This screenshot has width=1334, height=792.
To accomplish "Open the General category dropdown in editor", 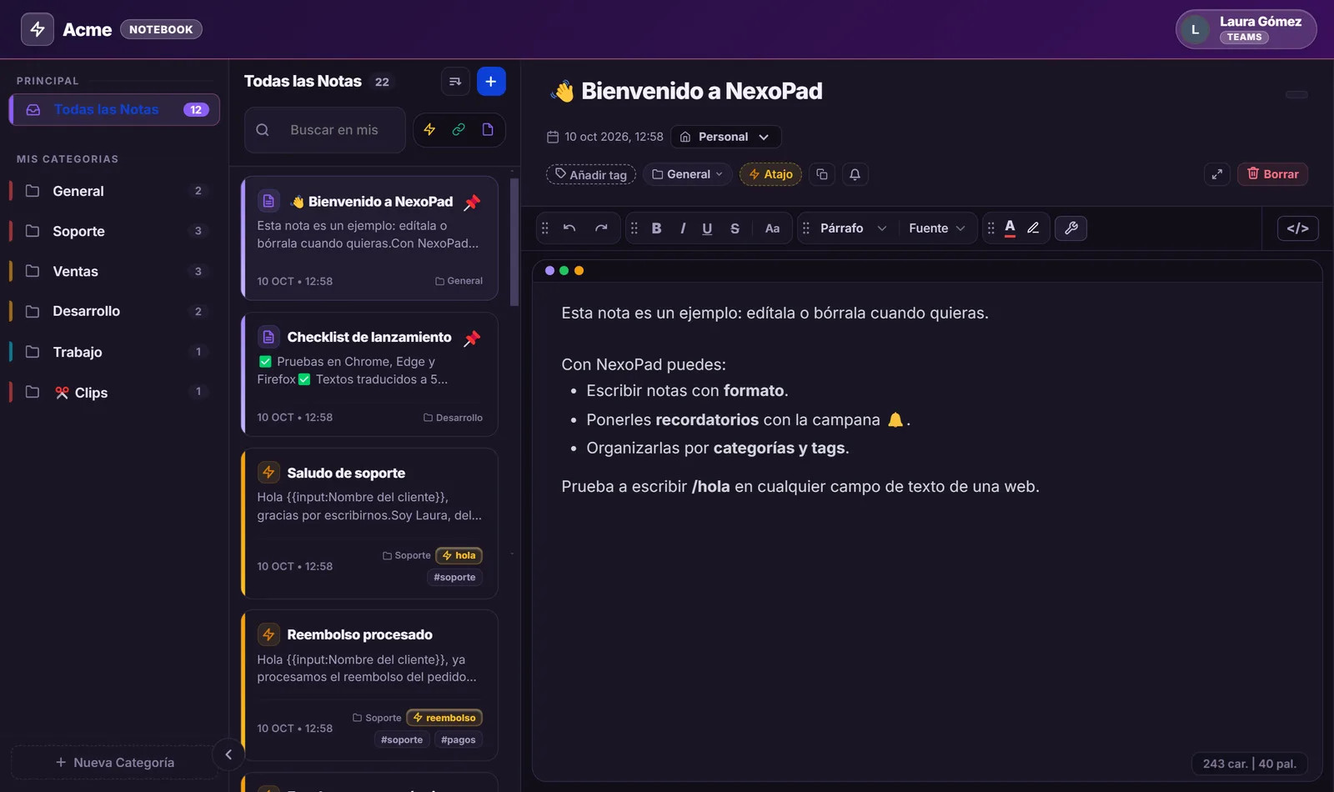I will 688,174.
